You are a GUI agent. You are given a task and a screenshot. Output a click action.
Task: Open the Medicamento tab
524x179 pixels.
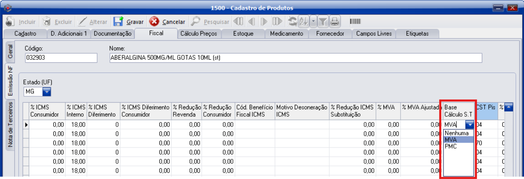tap(286, 34)
